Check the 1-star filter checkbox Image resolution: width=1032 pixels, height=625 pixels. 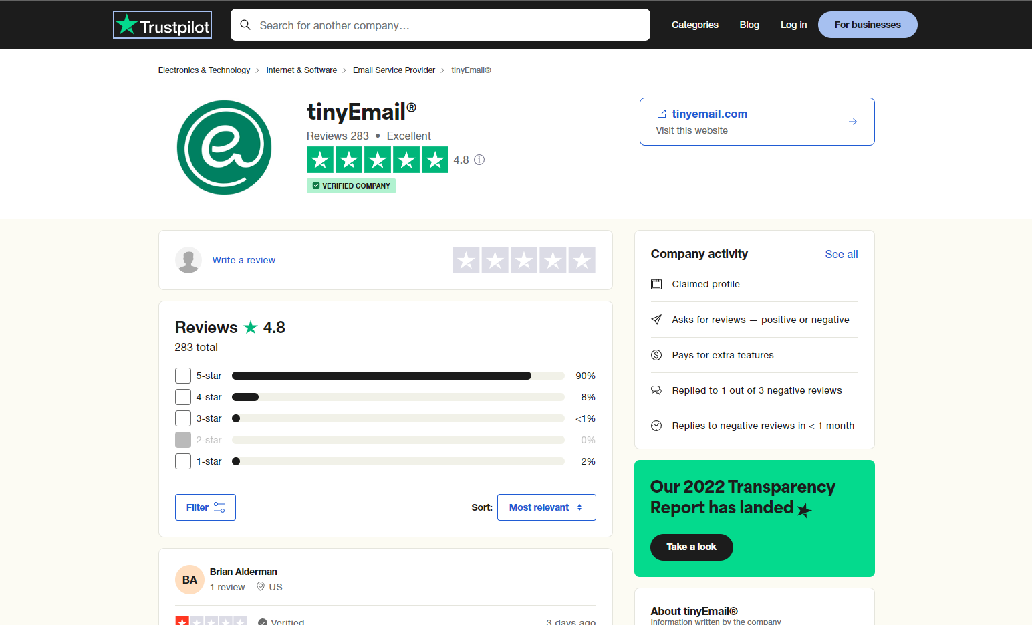tap(183, 461)
